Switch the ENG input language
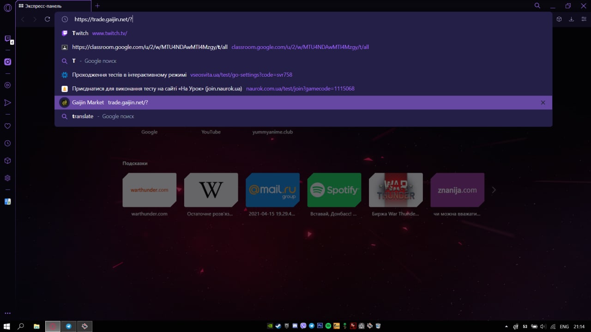Image resolution: width=591 pixels, height=332 pixels. (x=564, y=326)
